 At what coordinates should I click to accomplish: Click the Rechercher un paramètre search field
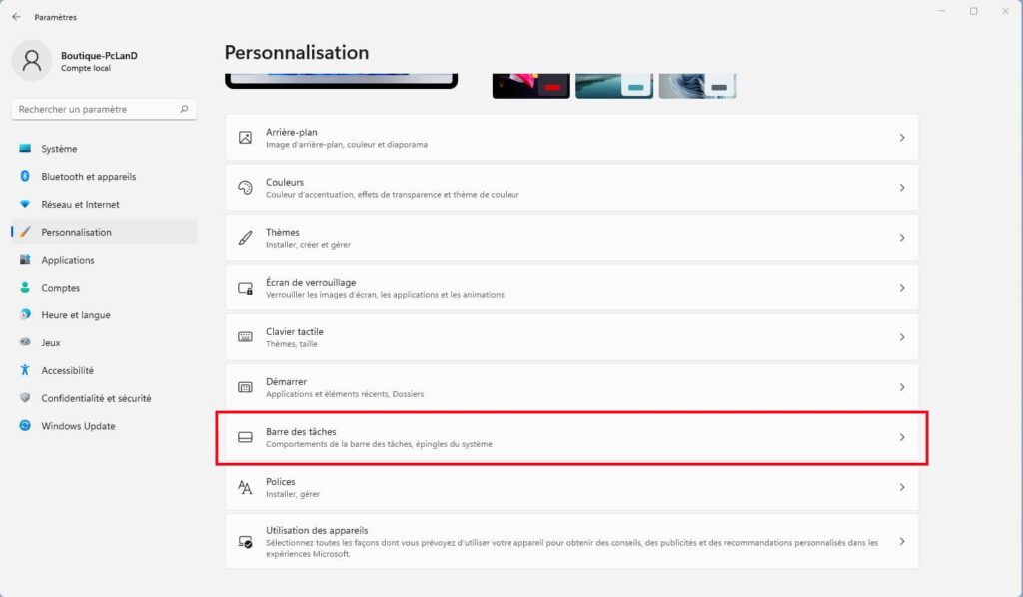pos(95,109)
